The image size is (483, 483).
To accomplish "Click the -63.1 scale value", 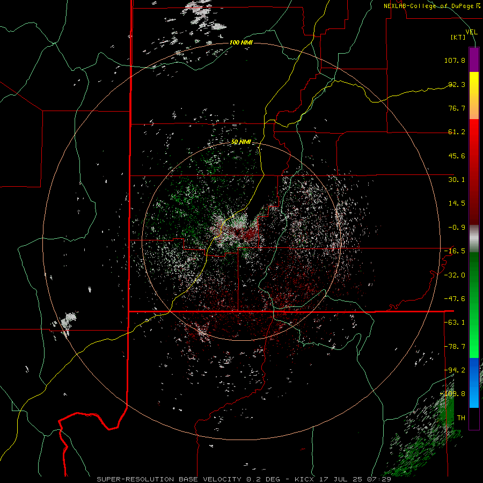I will (x=455, y=323).
